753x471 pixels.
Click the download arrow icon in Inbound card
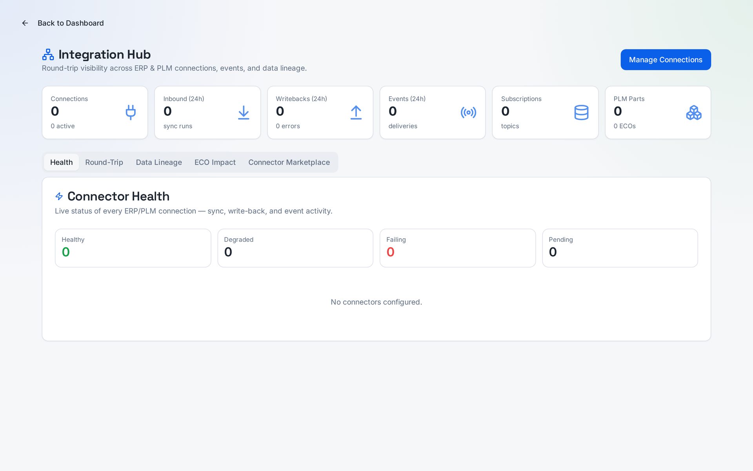[244, 113]
